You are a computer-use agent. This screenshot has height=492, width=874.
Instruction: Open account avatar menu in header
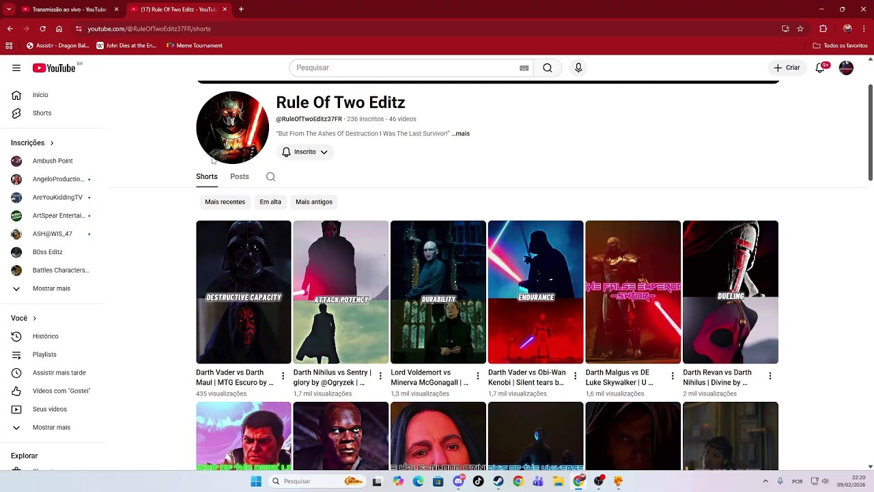pos(846,68)
